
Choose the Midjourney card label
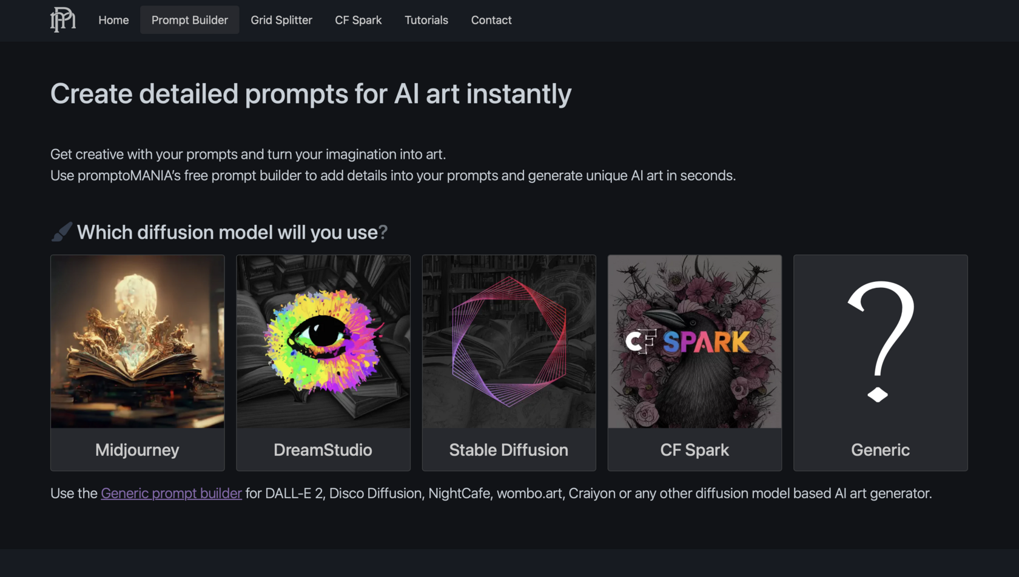[138, 450]
